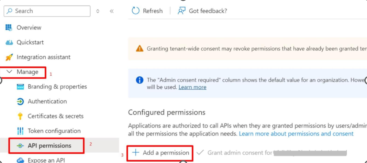Click the Certificates & secrets key icon
The image size is (367, 163).
point(20,116)
